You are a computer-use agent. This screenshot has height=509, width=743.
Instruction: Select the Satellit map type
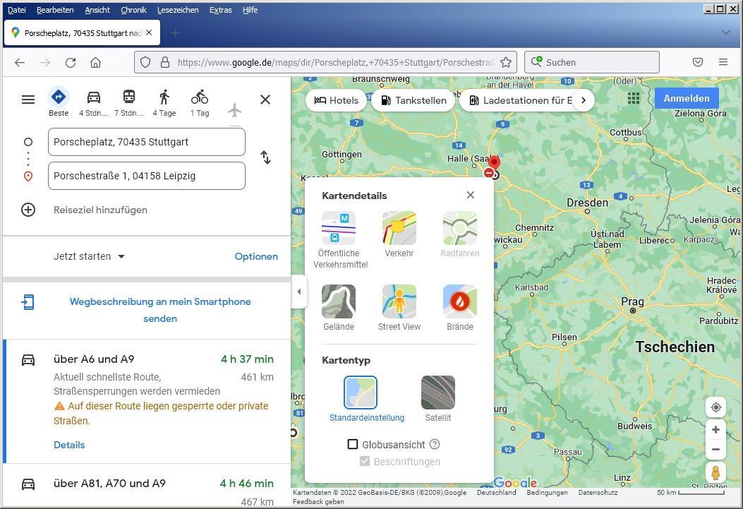click(x=437, y=393)
